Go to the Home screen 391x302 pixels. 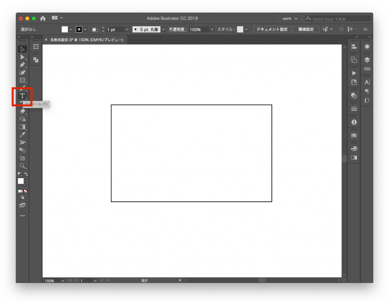pyautogui.click(x=43, y=18)
